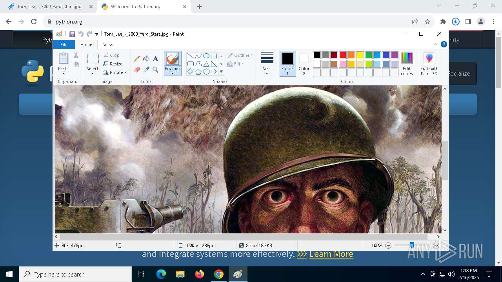Click the Undo arrow in Paint title bar
Image resolution: width=502 pixels, height=282 pixels.
(x=81, y=34)
